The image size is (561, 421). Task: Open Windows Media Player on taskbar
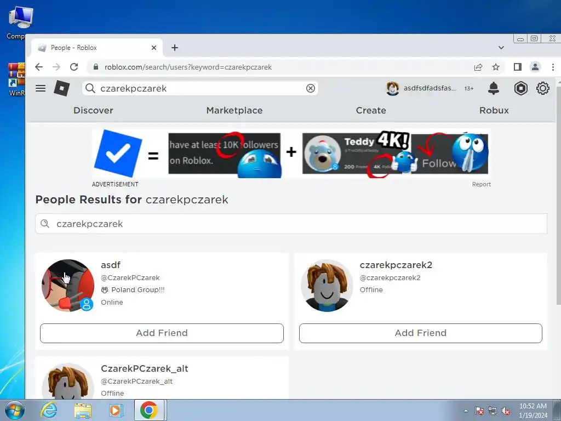(x=116, y=410)
